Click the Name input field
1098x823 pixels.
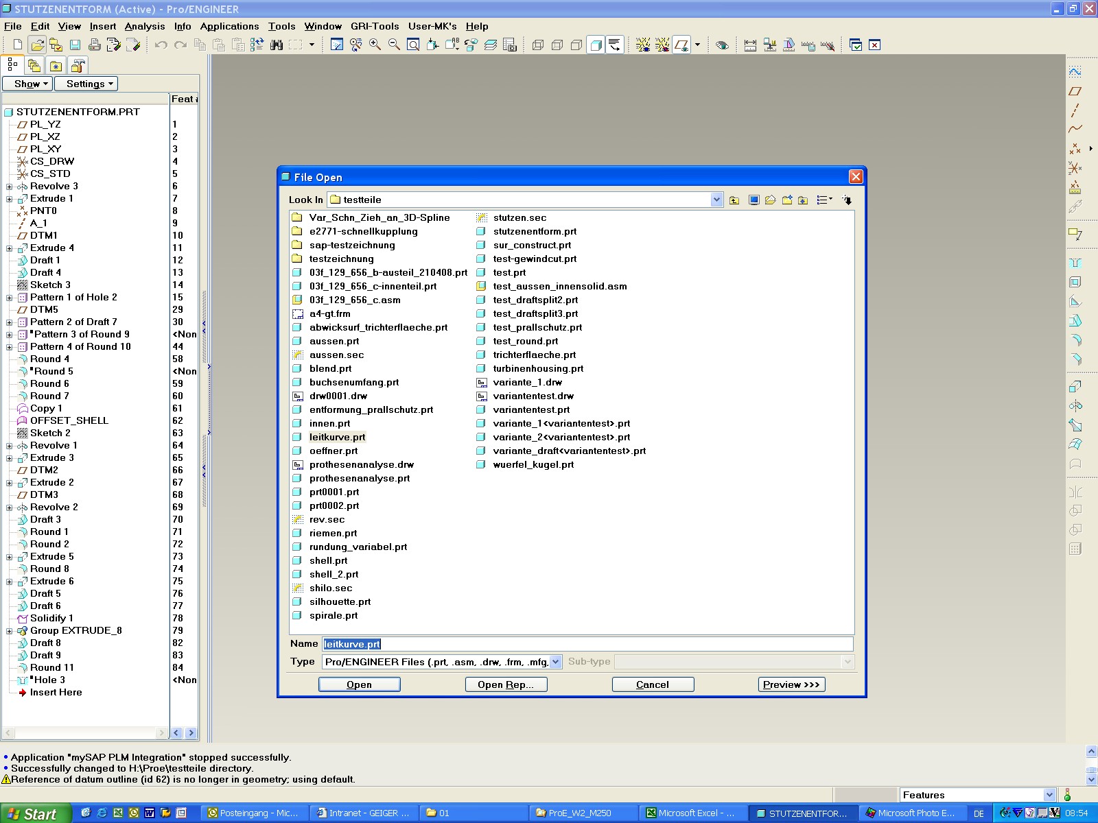[587, 644]
